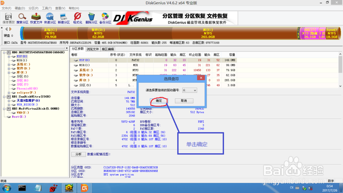Click 系统(C:) row in partition table
Image resolution: width=343 pixels, height=193 pixels.
[154, 70]
